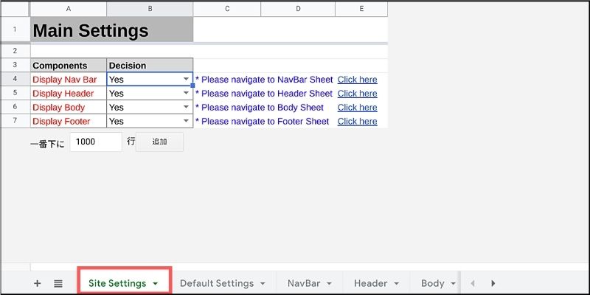Click here link for Body Sheet

pyautogui.click(x=357, y=107)
